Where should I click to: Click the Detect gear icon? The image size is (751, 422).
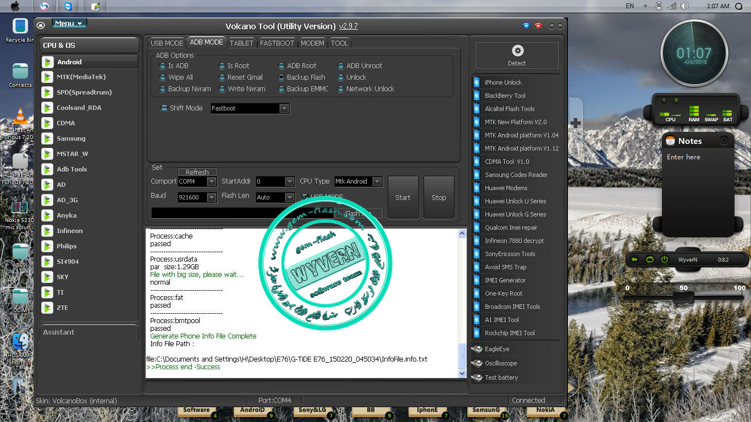click(517, 51)
